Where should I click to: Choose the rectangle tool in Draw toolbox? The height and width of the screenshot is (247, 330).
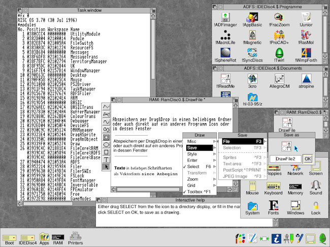click(107, 151)
